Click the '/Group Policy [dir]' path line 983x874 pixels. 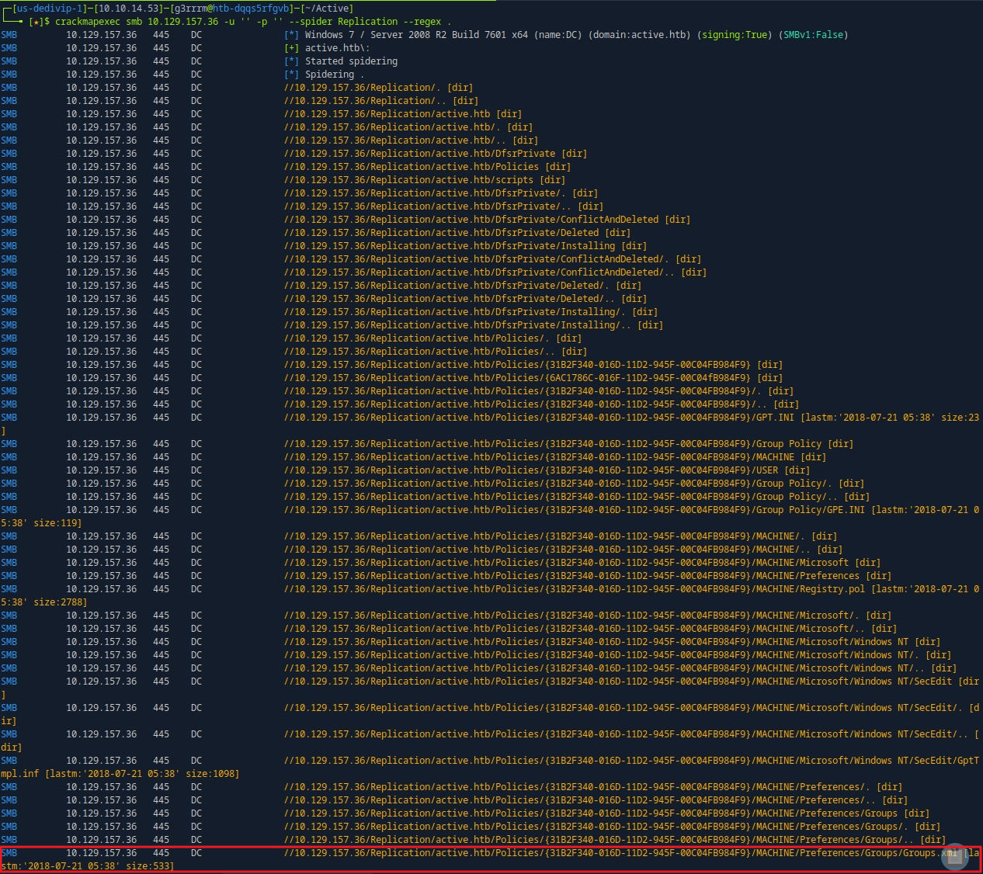click(x=568, y=444)
